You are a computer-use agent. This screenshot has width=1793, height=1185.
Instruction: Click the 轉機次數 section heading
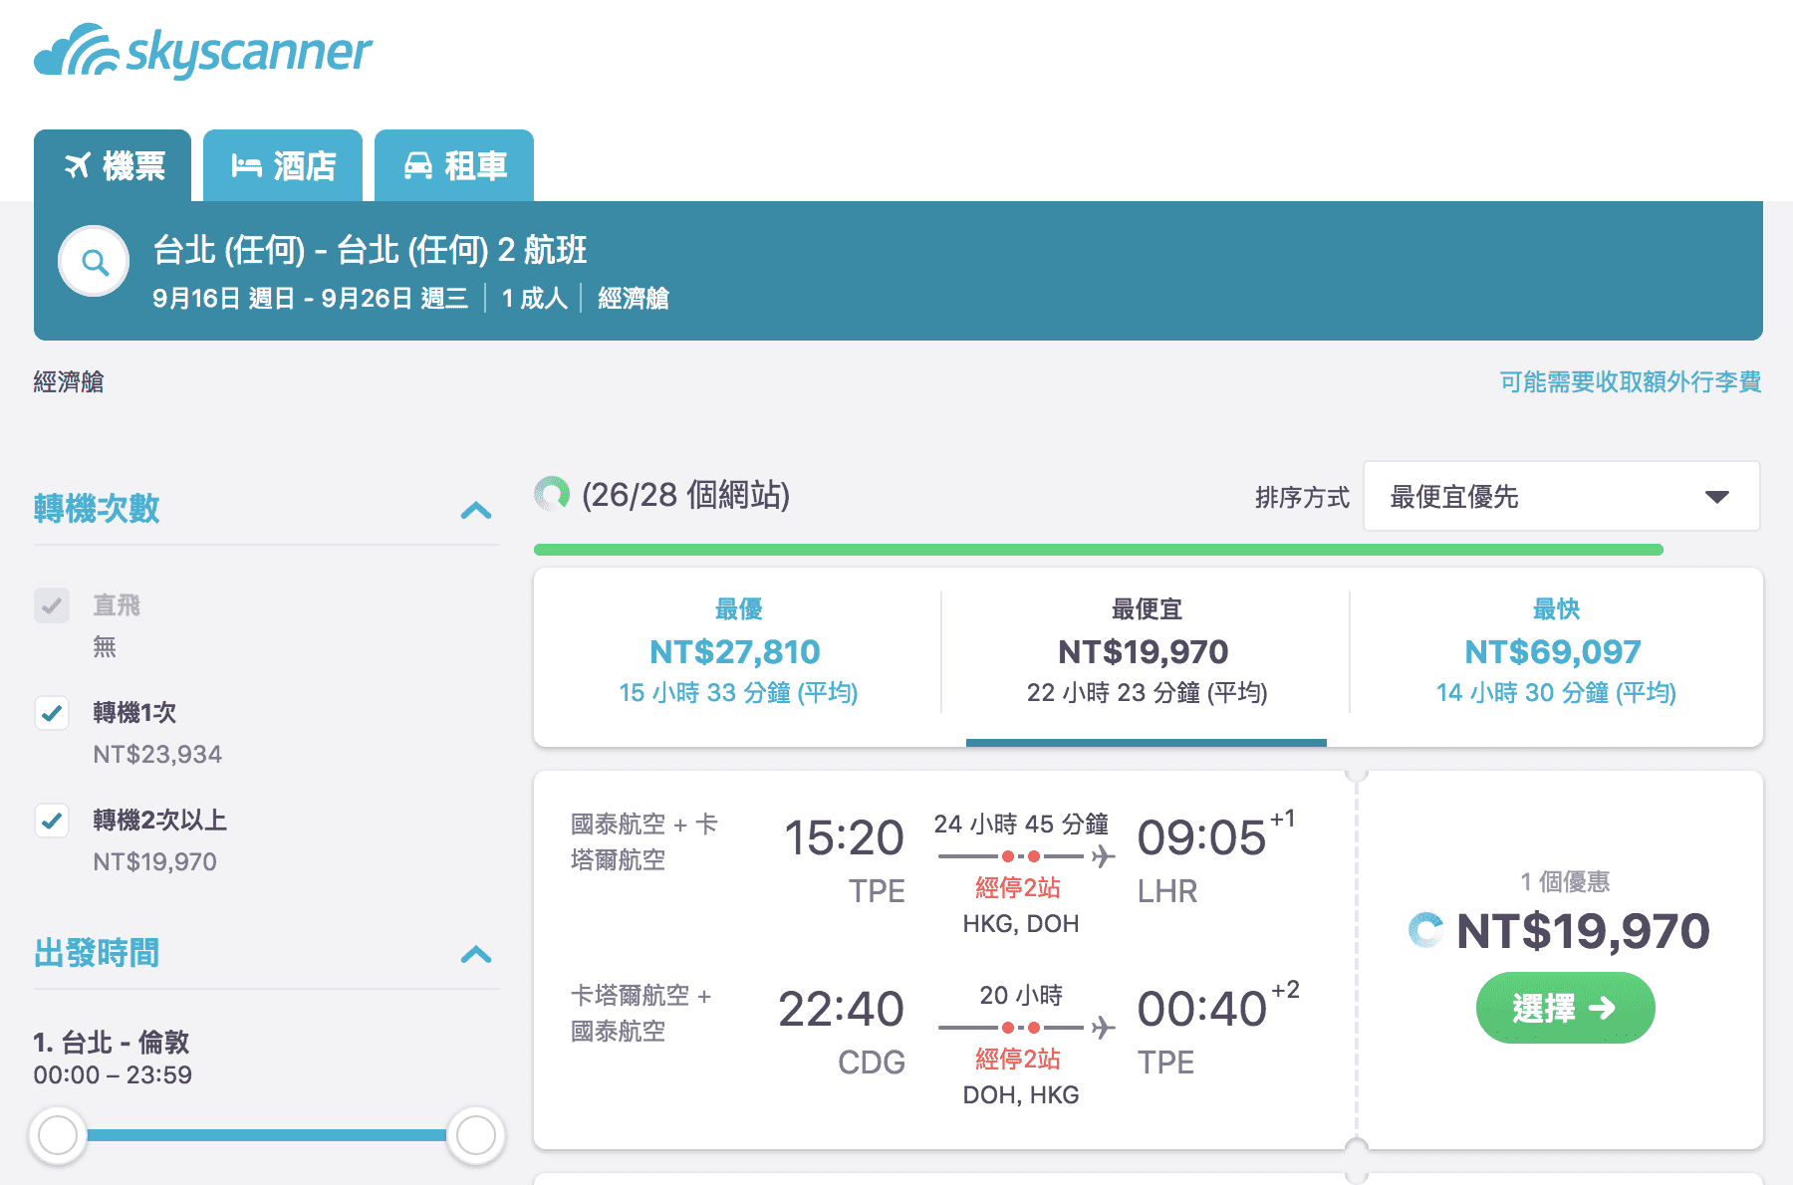point(97,509)
